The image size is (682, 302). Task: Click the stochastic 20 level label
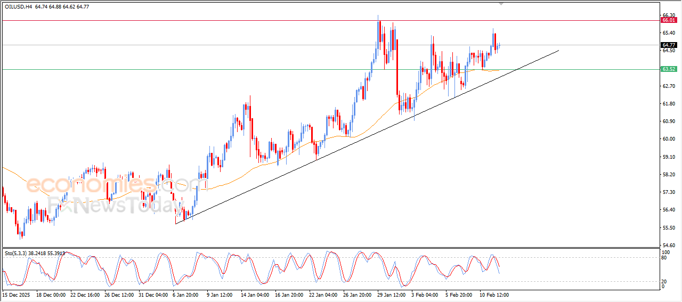(664, 281)
